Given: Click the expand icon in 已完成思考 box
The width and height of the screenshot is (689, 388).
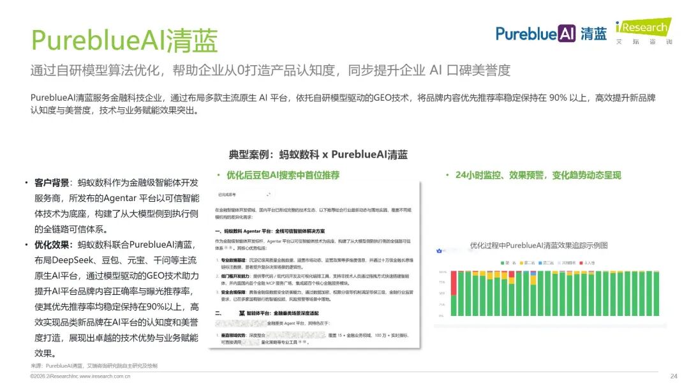Looking at the screenshot, I should click(268, 194).
